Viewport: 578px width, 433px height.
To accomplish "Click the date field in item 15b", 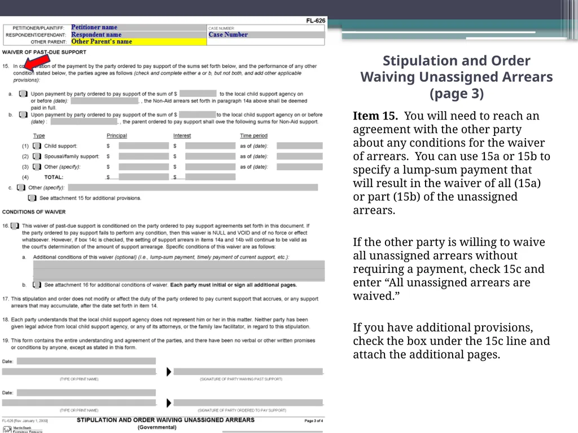I will pos(84,122).
